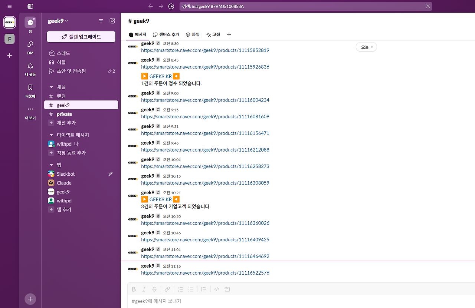Click the plus icon to add a workspace
This screenshot has height=308, width=475.
tap(9, 56)
